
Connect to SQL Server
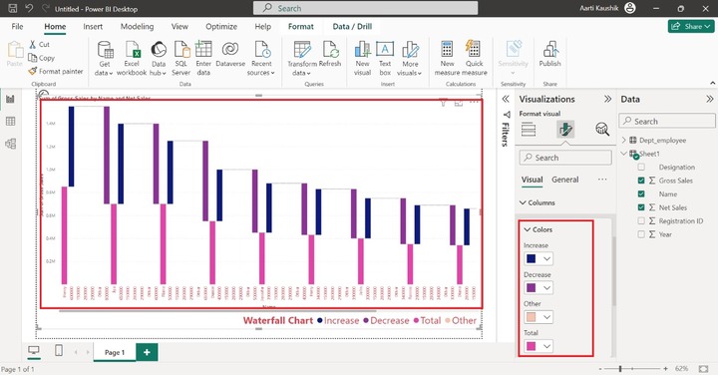coord(180,58)
